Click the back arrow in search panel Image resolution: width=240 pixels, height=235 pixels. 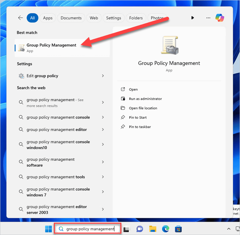coord(20,18)
